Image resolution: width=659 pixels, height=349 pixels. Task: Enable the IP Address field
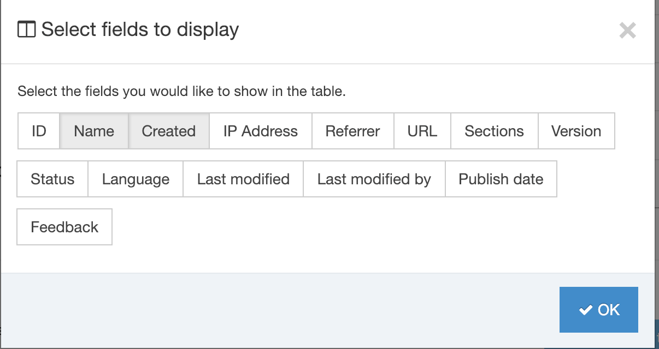pyautogui.click(x=261, y=131)
